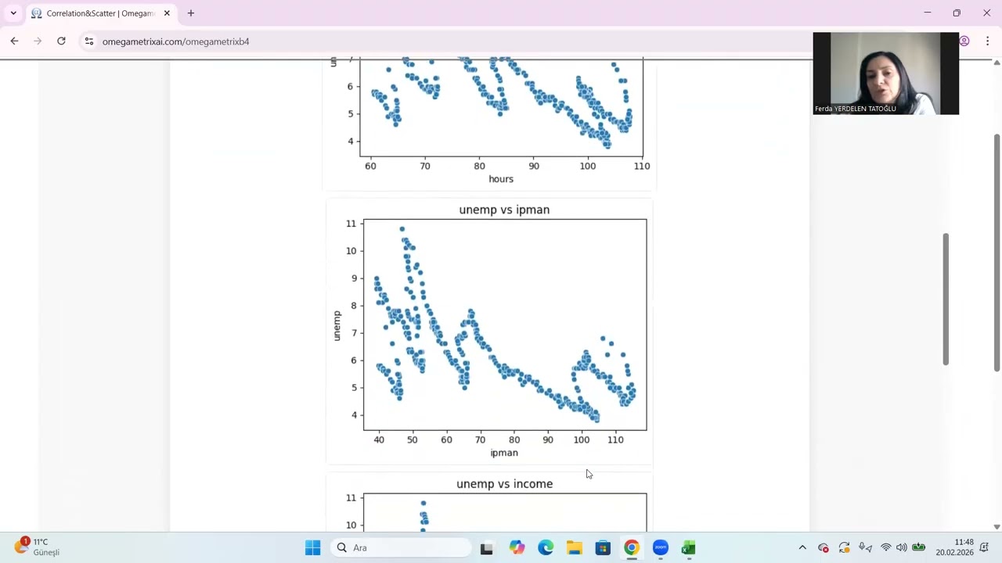Launch Microsoft Edge from the taskbar
This screenshot has height=563, width=1002.
pyautogui.click(x=546, y=547)
